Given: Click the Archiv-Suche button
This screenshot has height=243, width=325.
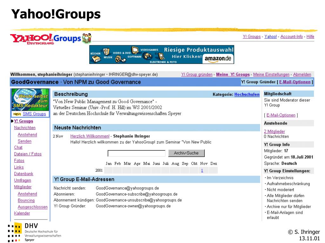Looking at the screenshot, I should tap(186, 153).
